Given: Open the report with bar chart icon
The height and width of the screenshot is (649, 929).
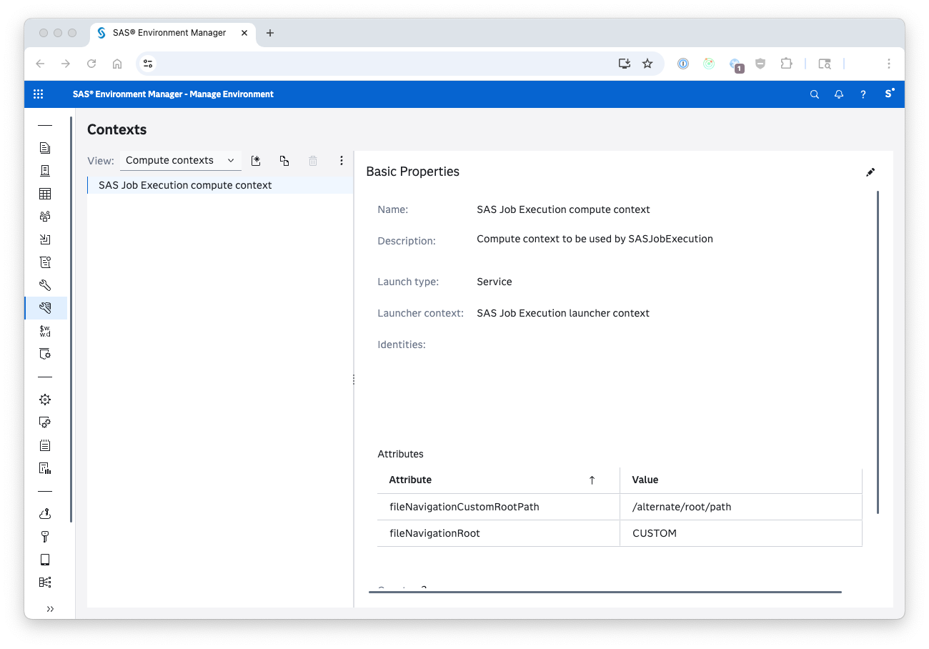Looking at the screenshot, I should click(45, 468).
